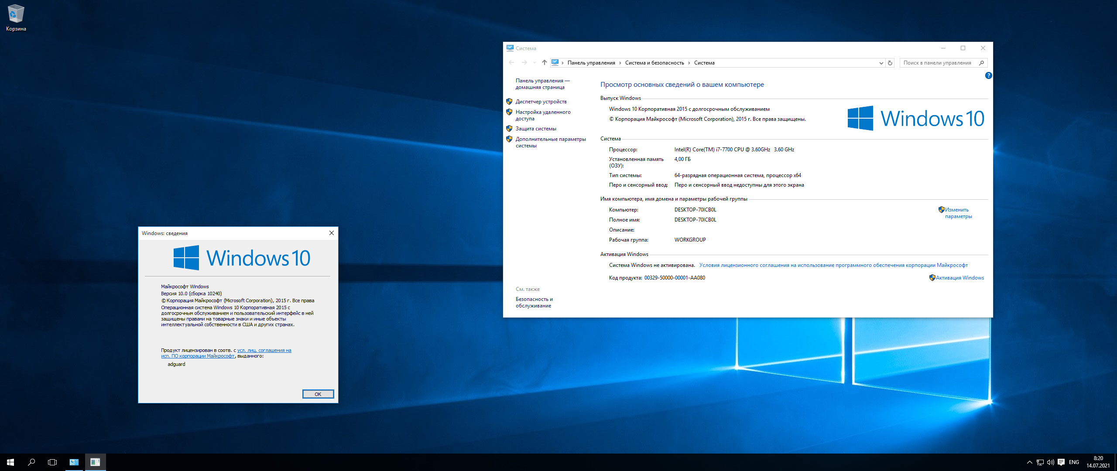1117x471 pixels.
Task: Switch to the System control panel taskbar icon
Action: (x=74, y=462)
